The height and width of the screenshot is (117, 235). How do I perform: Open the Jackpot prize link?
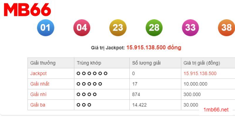click(38, 73)
